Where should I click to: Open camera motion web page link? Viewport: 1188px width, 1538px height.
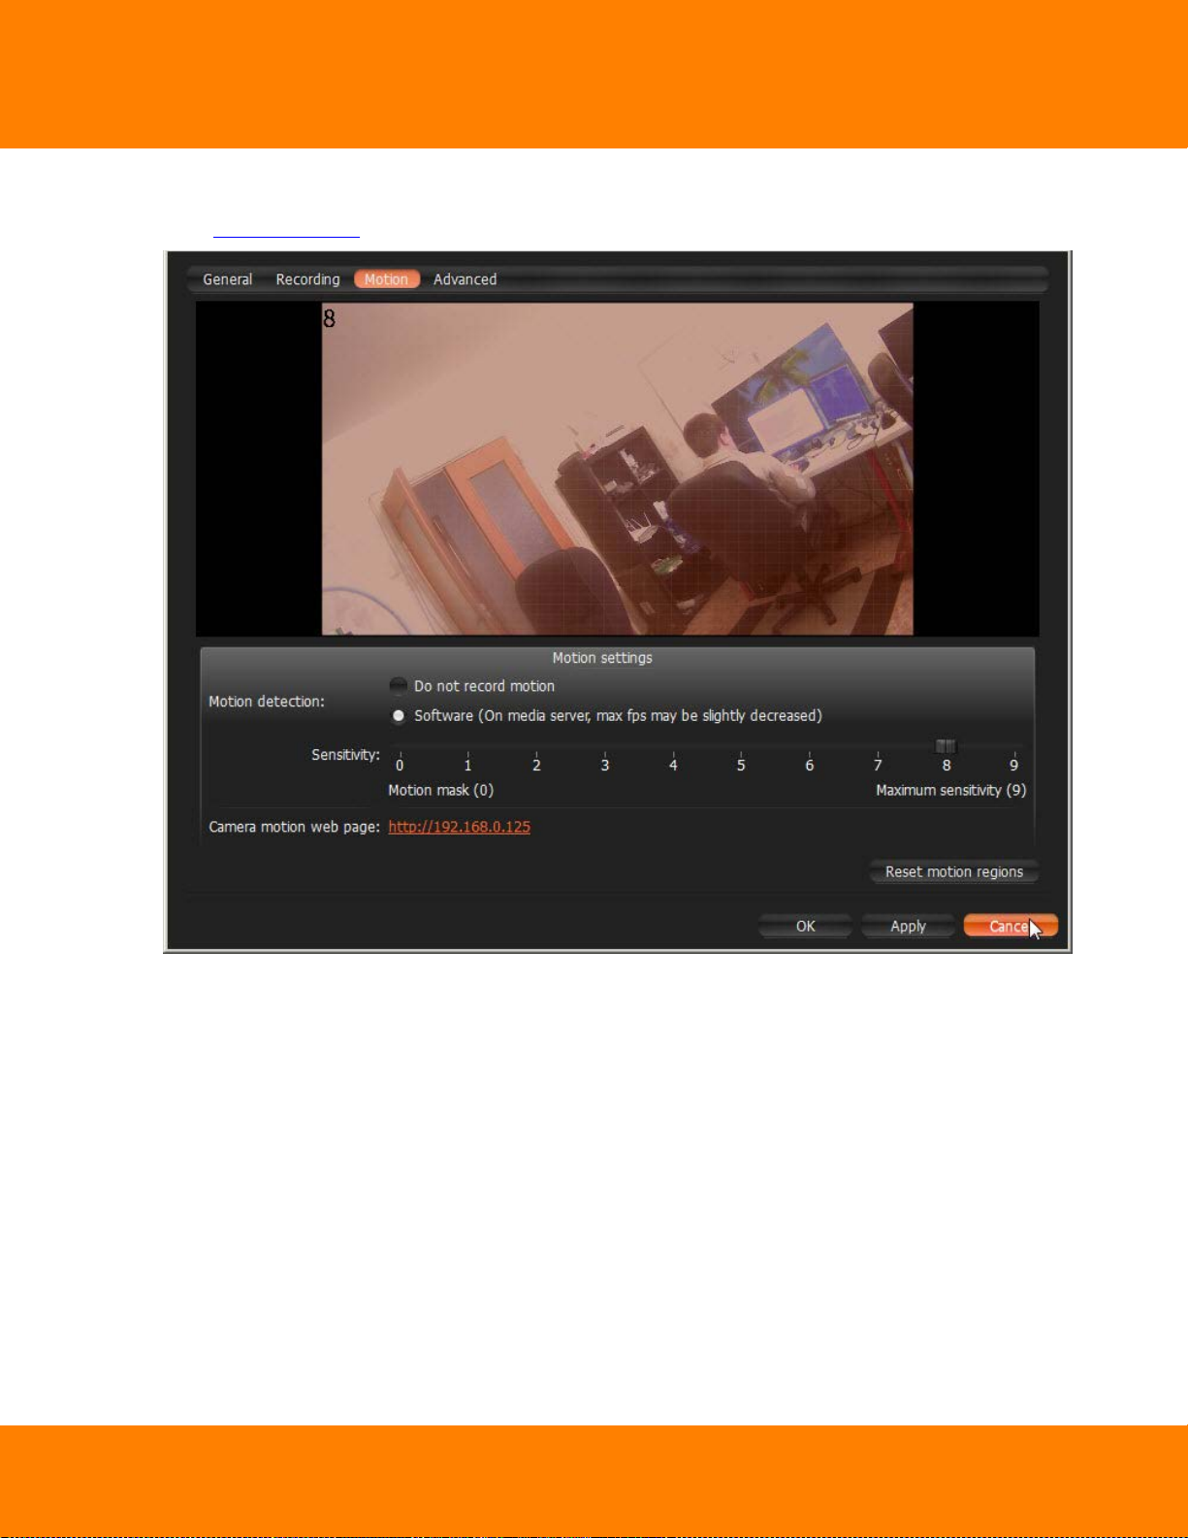[x=459, y=827]
